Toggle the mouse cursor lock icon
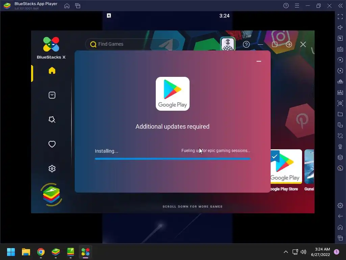The image size is (346, 260). tap(340, 38)
